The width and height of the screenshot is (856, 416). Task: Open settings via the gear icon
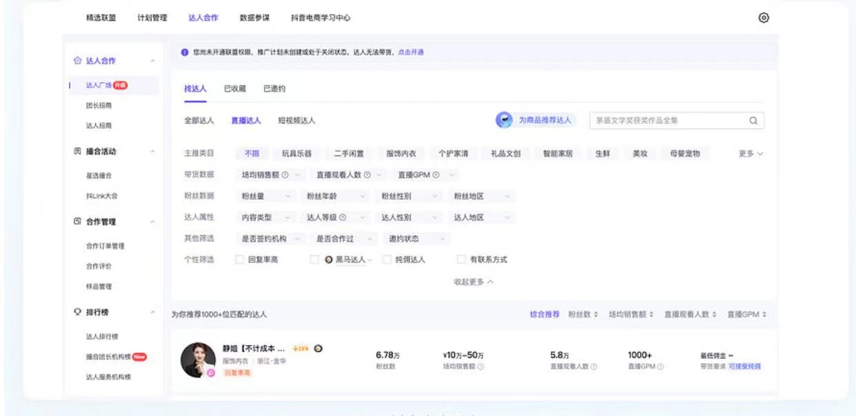click(763, 18)
